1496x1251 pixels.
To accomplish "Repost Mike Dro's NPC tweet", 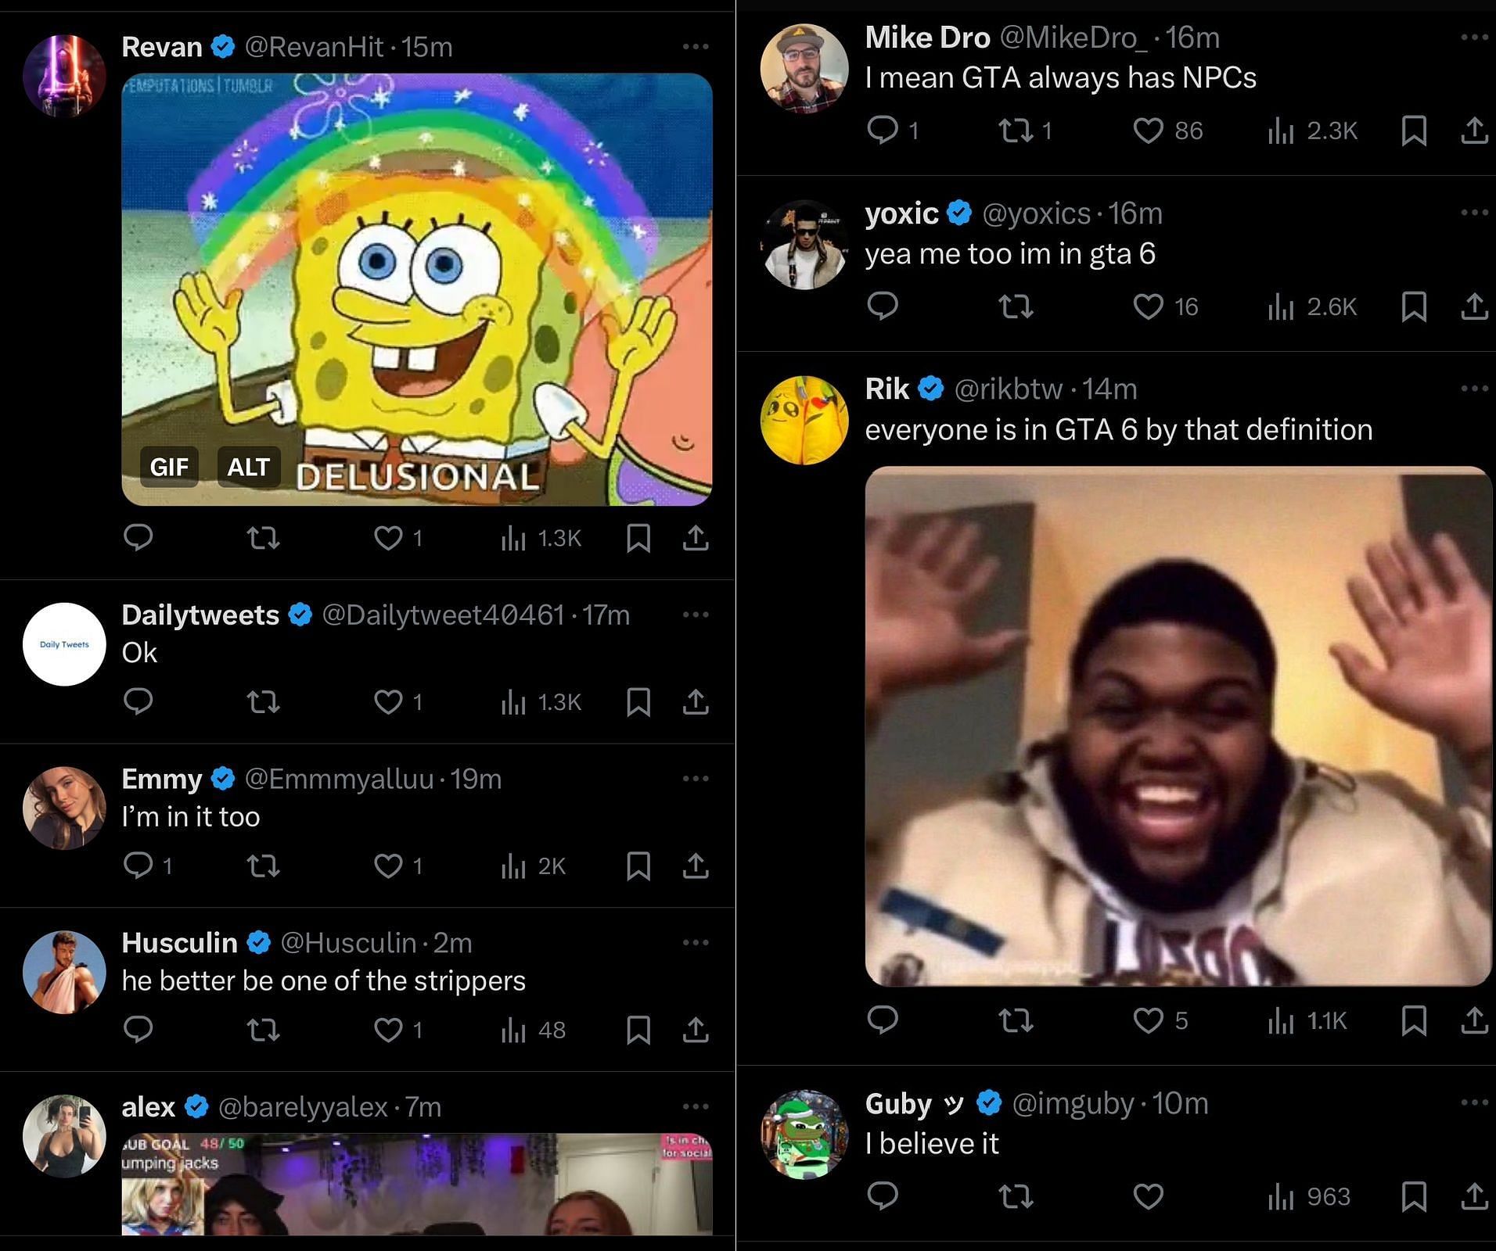I will (x=1016, y=131).
